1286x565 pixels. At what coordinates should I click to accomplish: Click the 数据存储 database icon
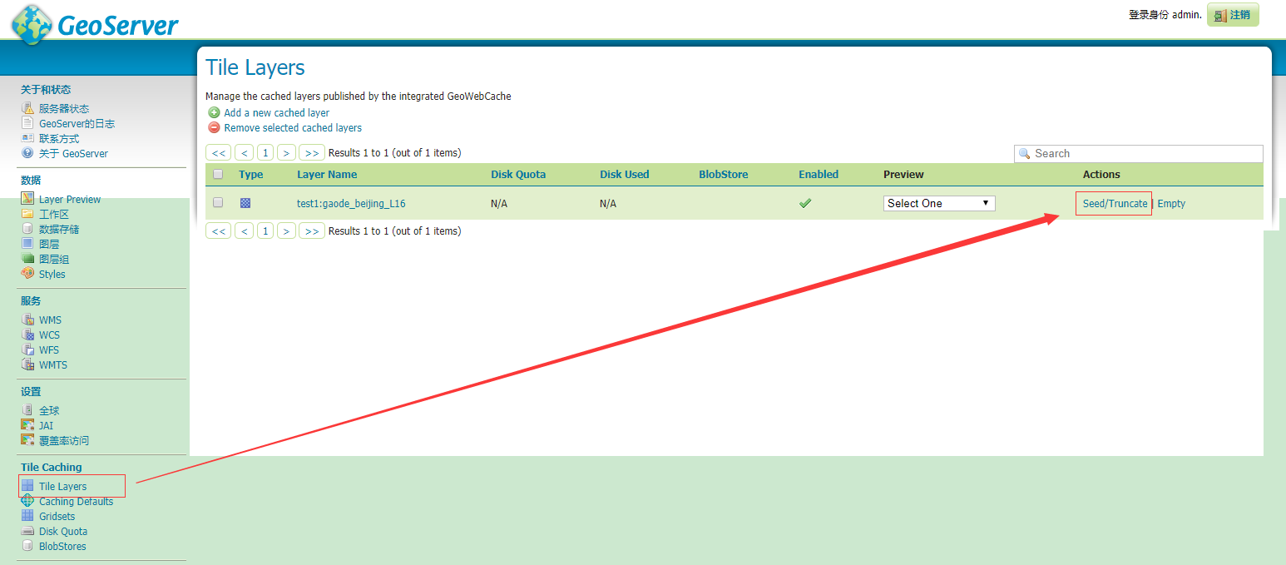27,229
